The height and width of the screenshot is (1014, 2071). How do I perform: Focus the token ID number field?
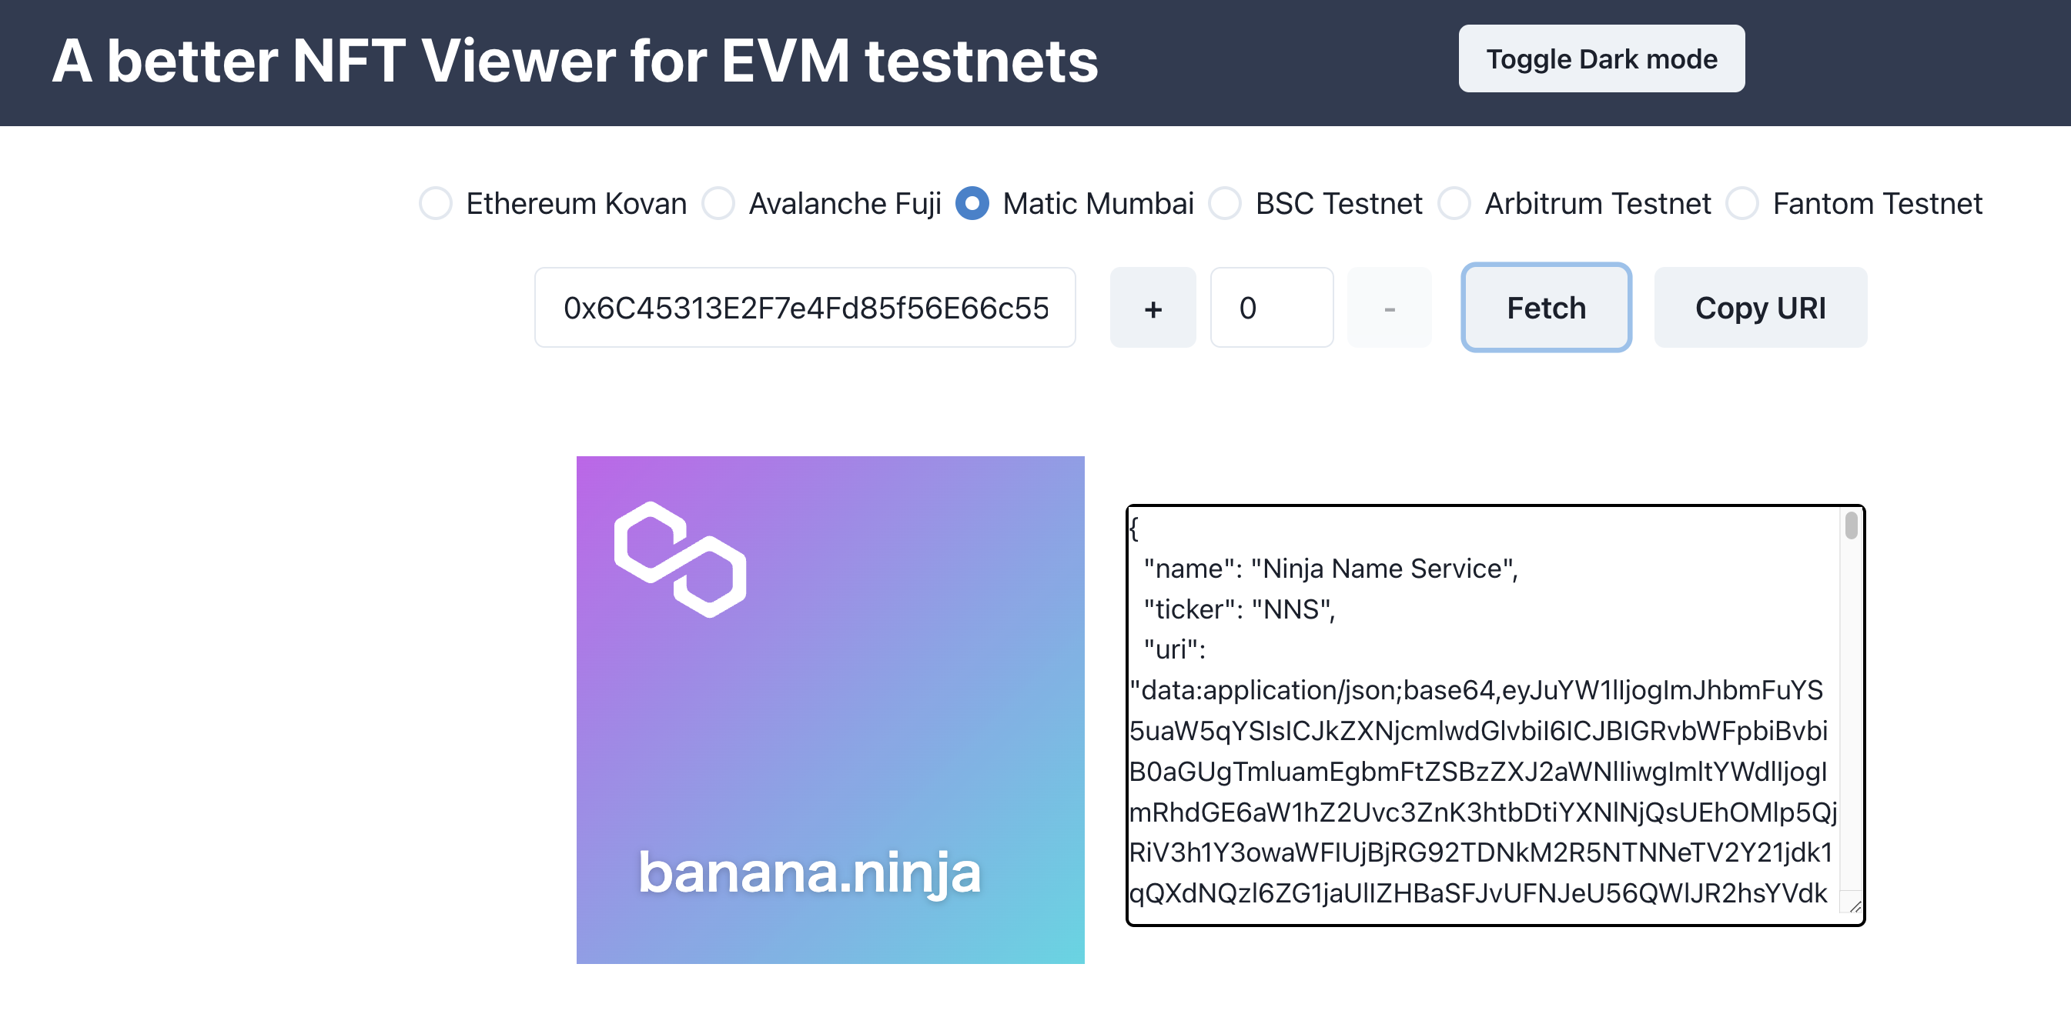[1272, 308]
